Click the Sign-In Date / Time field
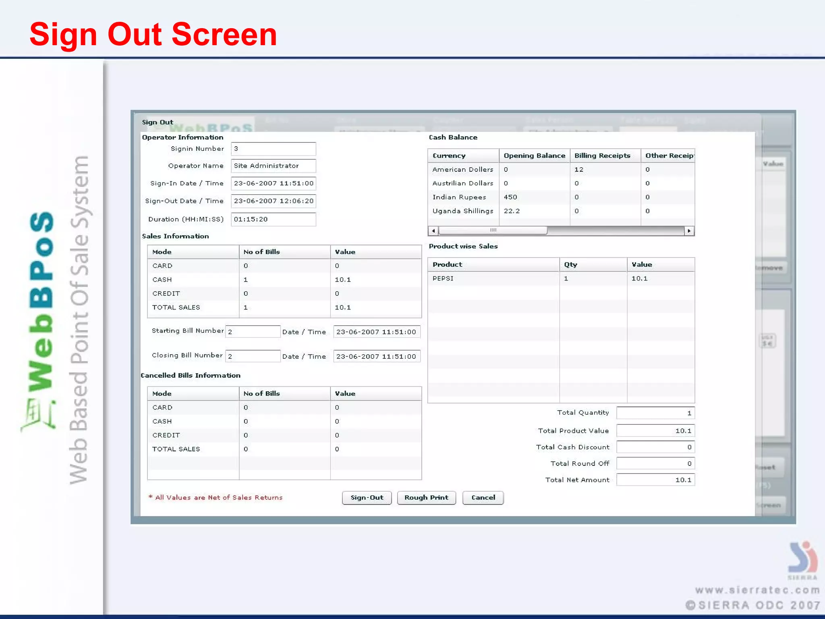 pyautogui.click(x=274, y=183)
